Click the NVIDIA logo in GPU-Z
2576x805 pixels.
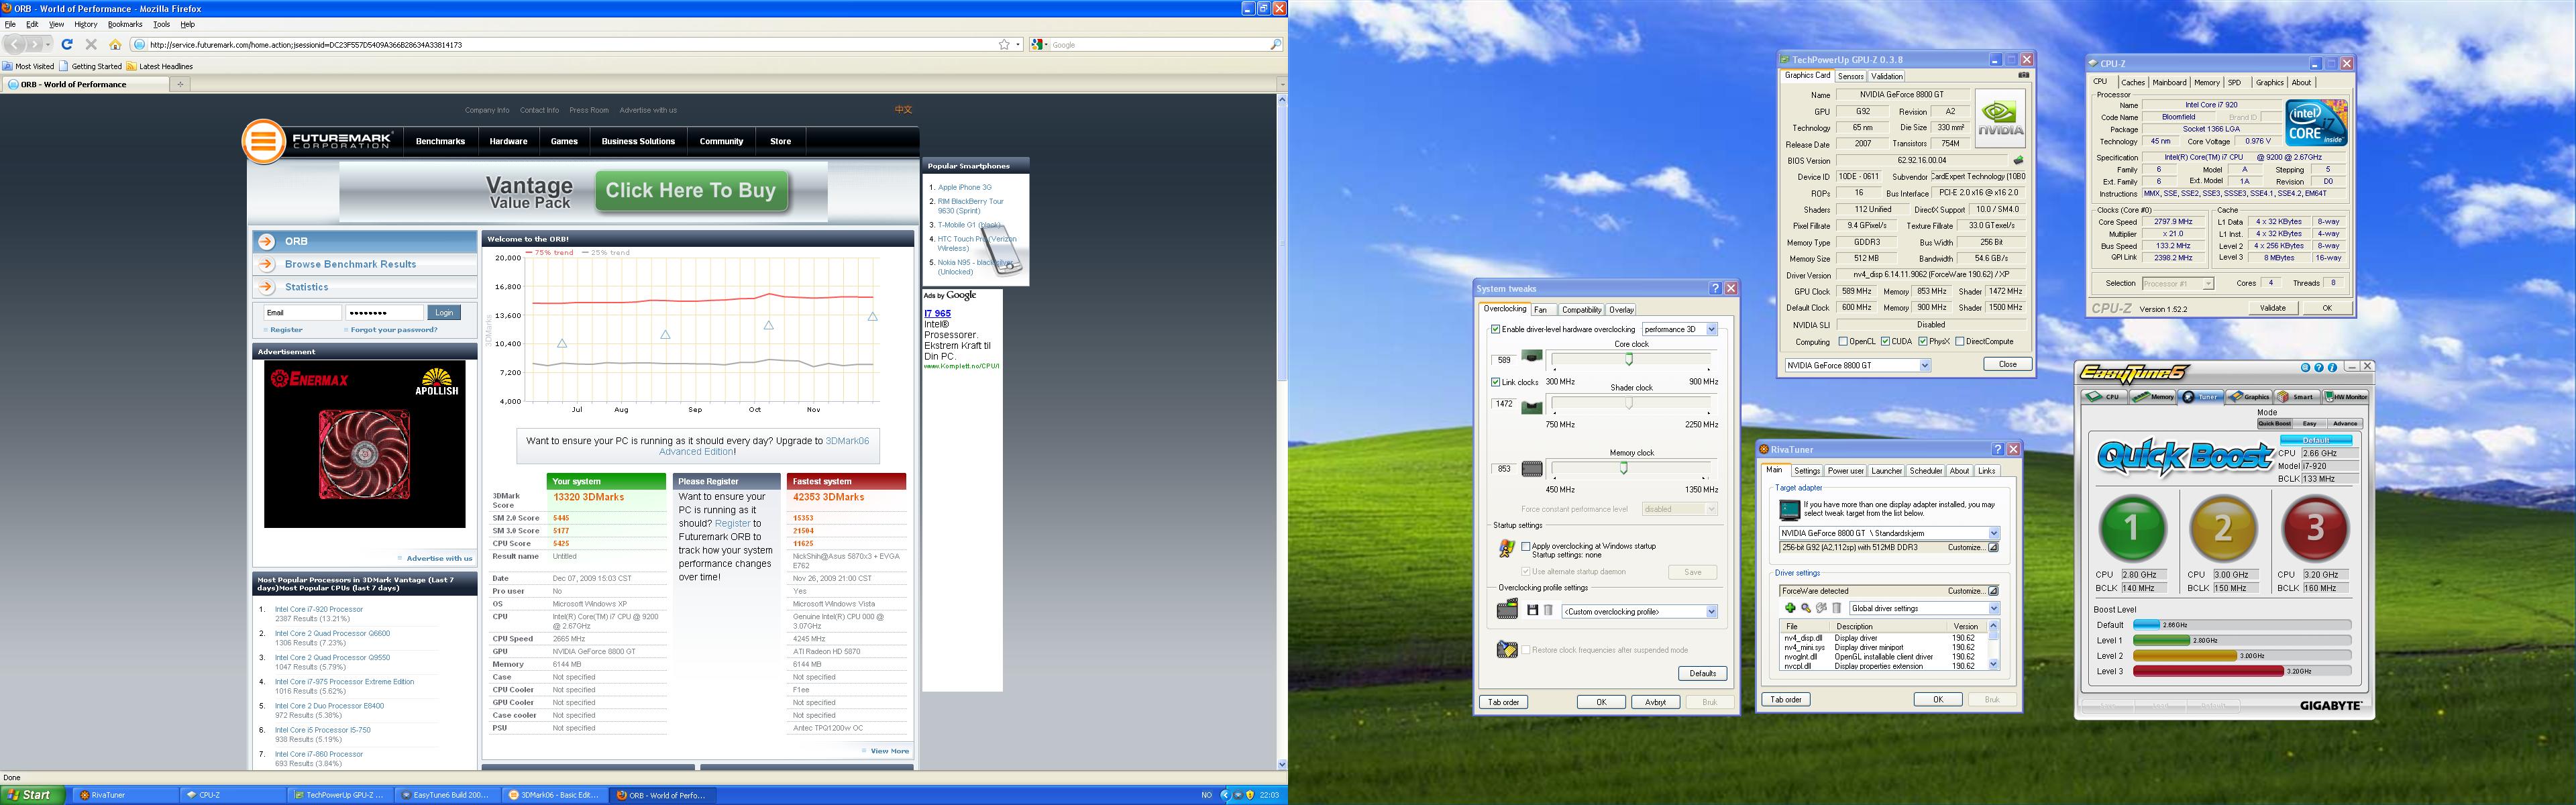click(2000, 119)
